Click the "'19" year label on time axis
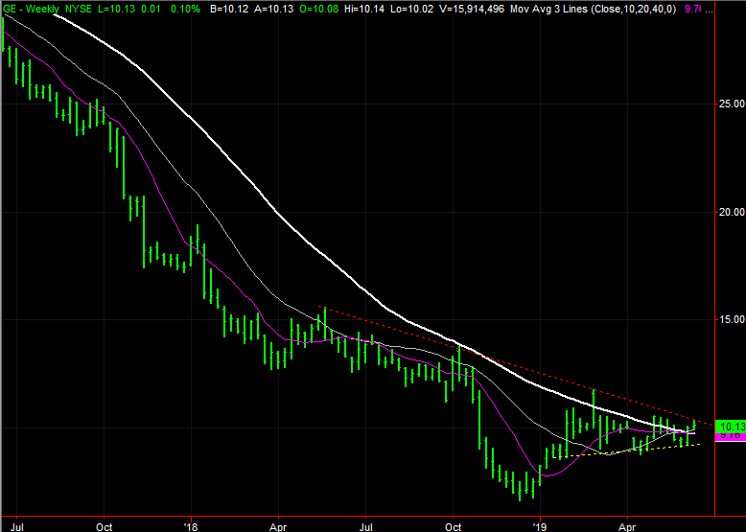Viewport: 746px width, 532px height. pyautogui.click(x=540, y=527)
